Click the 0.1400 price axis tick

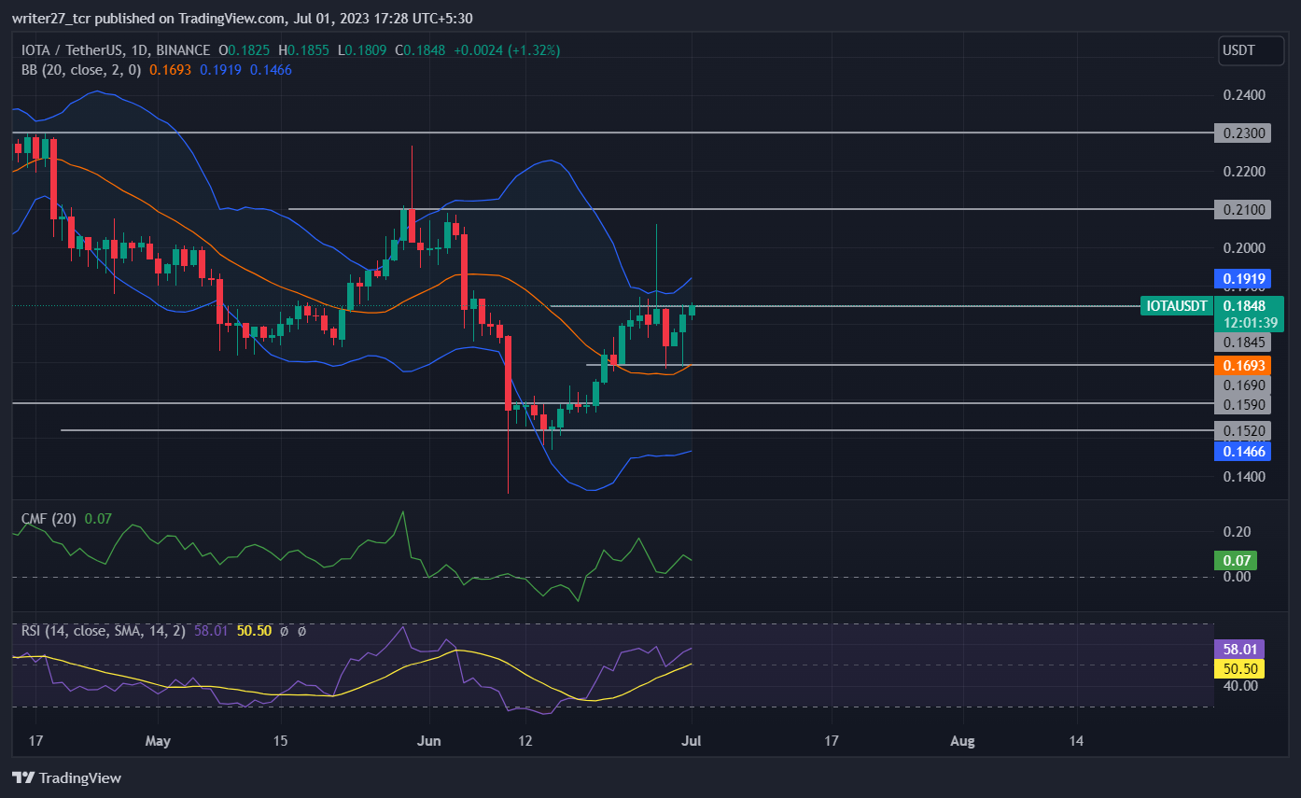tap(1243, 476)
